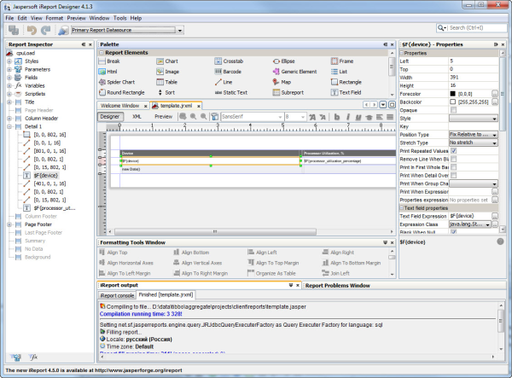Screen dimensions: 512x378
Task: Toggle the Opaque checkbox
Action: click(x=453, y=110)
